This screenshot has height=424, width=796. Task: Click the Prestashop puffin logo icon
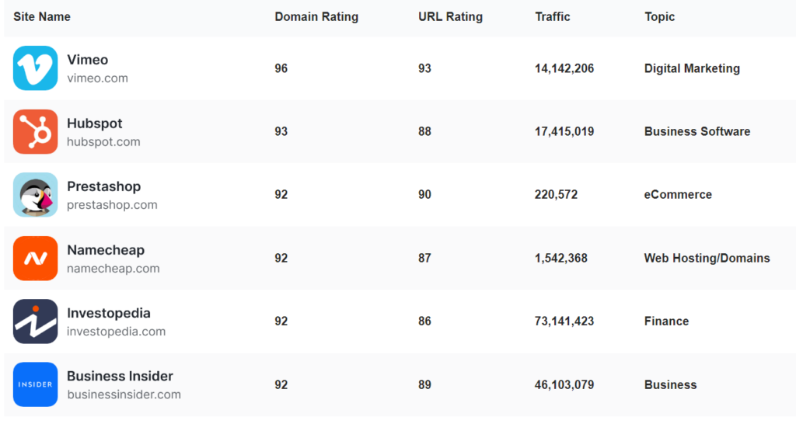[x=35, y=195]
